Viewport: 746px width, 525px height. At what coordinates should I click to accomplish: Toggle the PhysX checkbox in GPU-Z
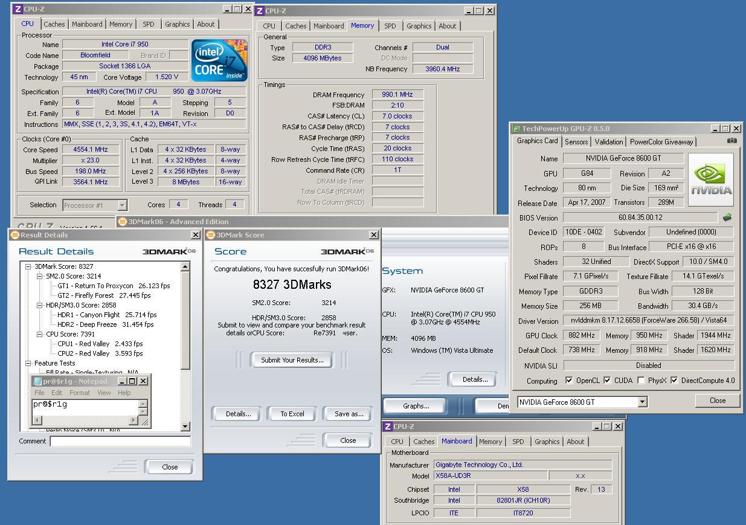[x=641, y=381]
